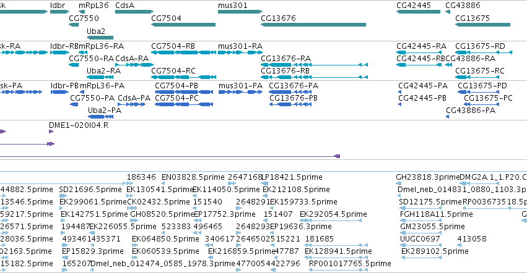Select EST EP19636.3prime
Image resolution: width=527 pixels, height=273 pixels.
pyautogui.click(x=272, y=233)
